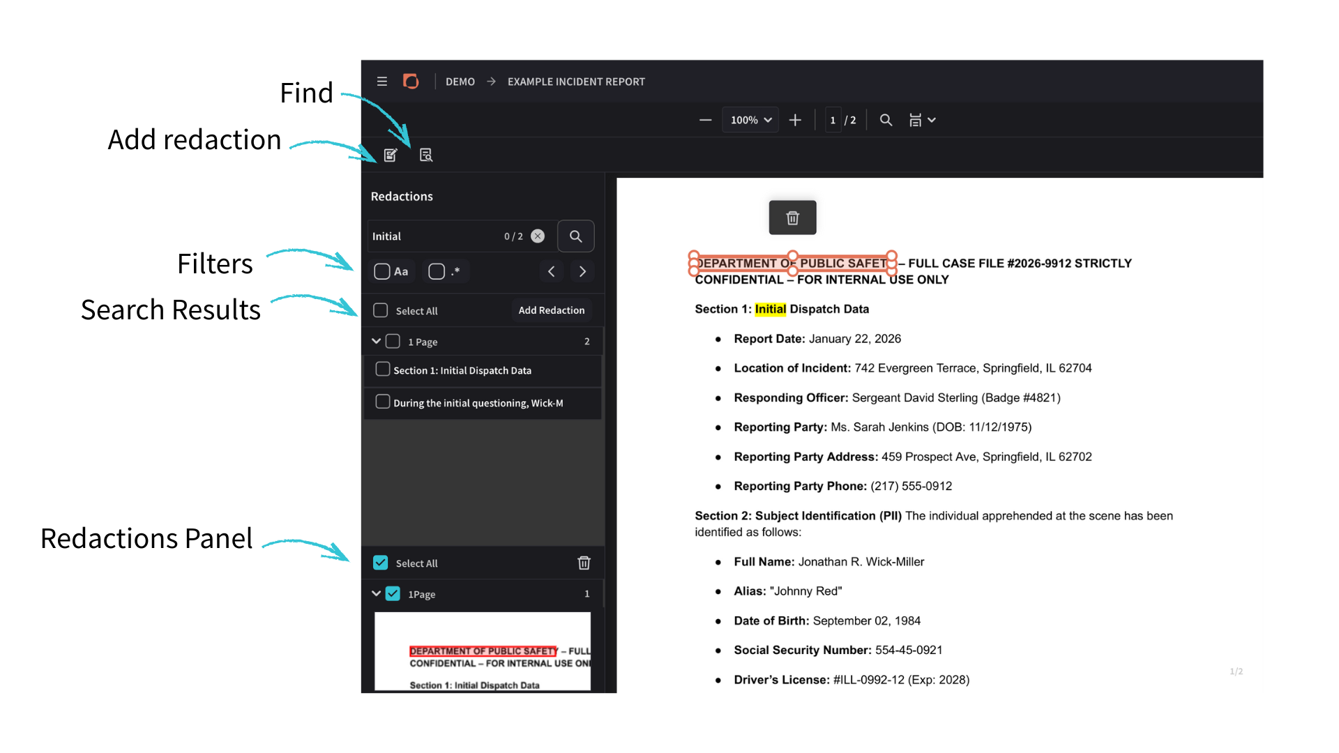The image size is (1339, 753).
Task: Click the Add redaction tool icon
Action: tap(391, 155)
